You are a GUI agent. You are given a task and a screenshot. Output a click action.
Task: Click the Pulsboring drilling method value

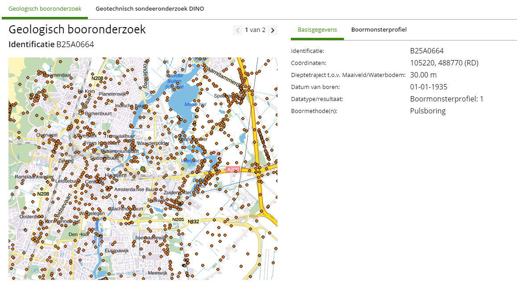pyautogui.click(x=427, y=111)
